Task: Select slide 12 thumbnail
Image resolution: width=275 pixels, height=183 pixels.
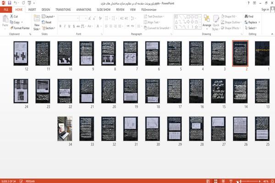Action: pyautogui.click(x=21, y=53)
